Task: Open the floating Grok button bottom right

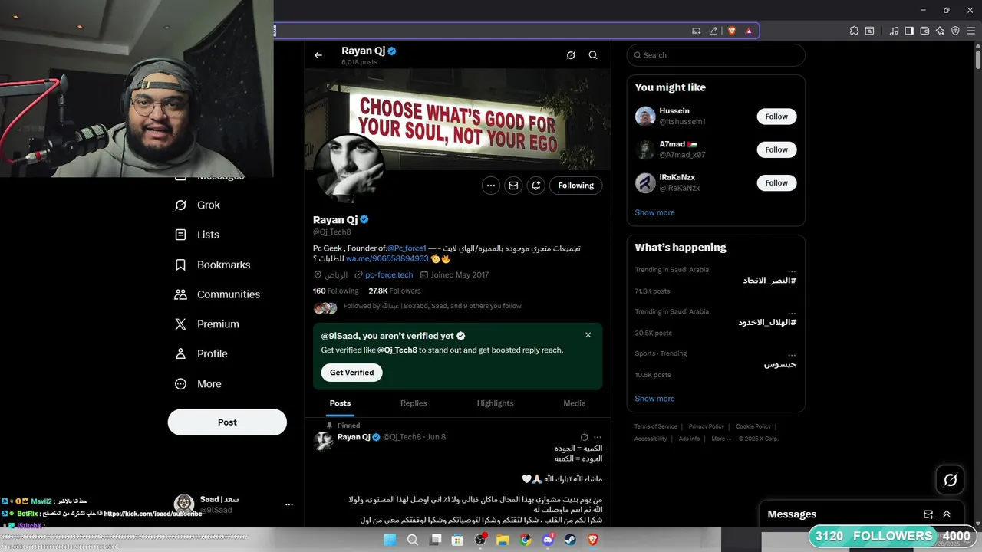Action: point(951,480)
